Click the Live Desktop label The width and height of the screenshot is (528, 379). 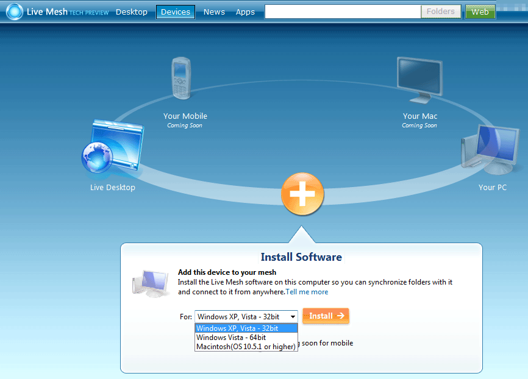[112, 188]
